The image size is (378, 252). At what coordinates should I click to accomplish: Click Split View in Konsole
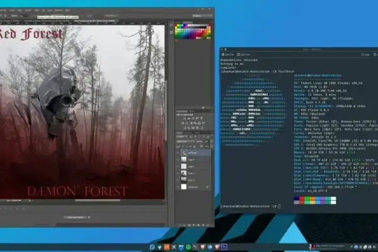pos(243,55)
